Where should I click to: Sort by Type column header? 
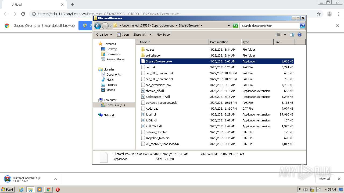(257, 42)
